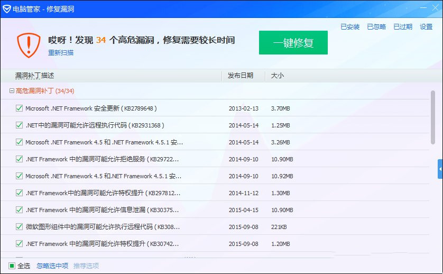
Task: Open the 已过期 tab
Action: [x=403, y=27]
